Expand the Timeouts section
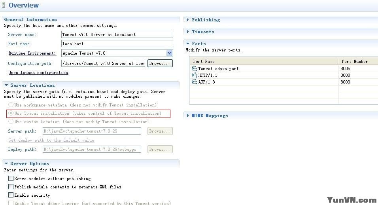 (188, 32)
